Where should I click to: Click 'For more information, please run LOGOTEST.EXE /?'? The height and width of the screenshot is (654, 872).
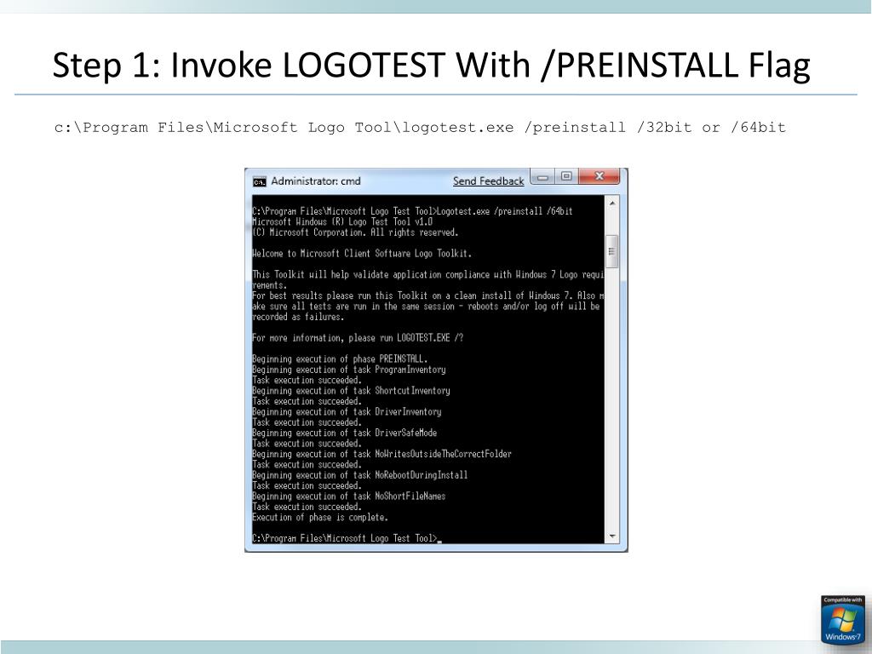pos(358,338)
